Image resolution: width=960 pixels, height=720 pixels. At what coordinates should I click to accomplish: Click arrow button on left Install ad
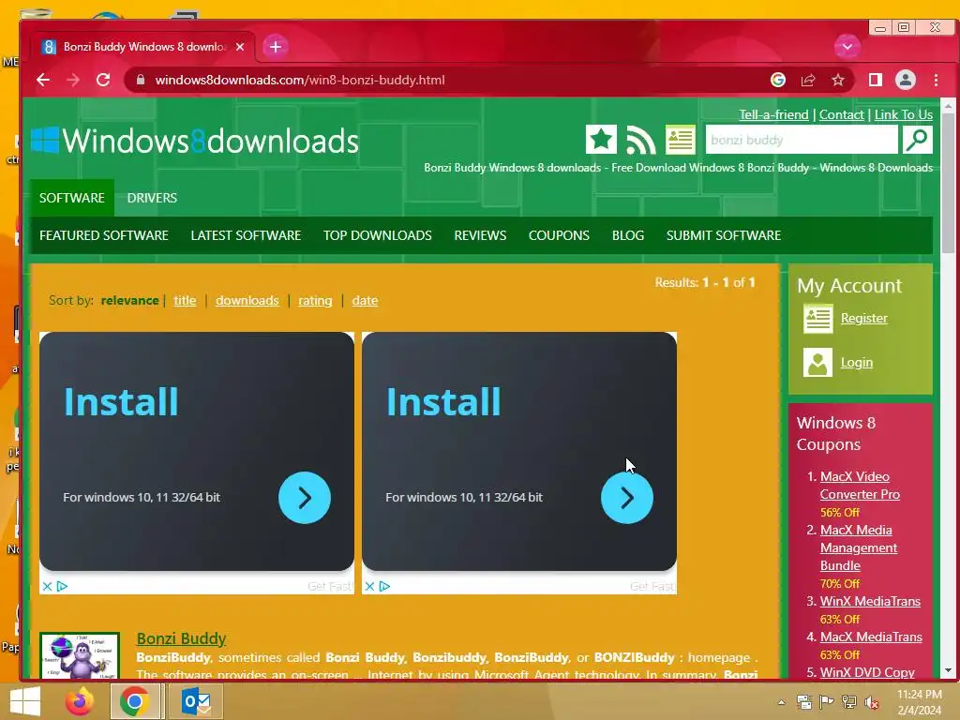coord(305,498)
